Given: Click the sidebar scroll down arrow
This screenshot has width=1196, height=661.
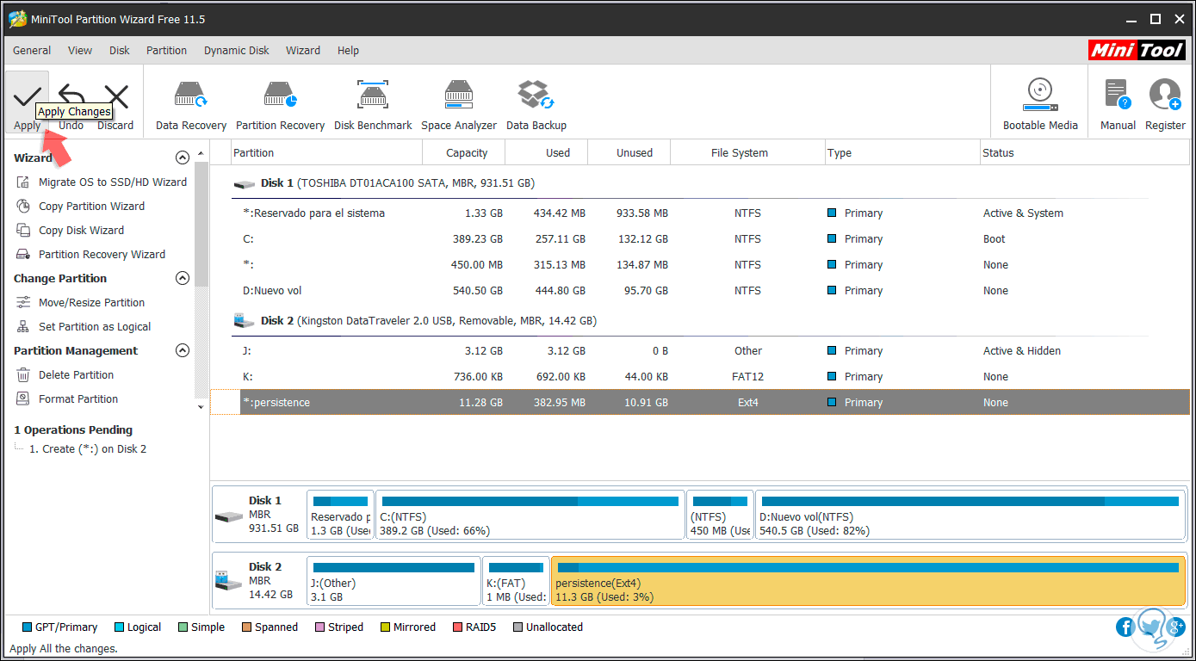Looking at the screenshot, I should point(201,406).
